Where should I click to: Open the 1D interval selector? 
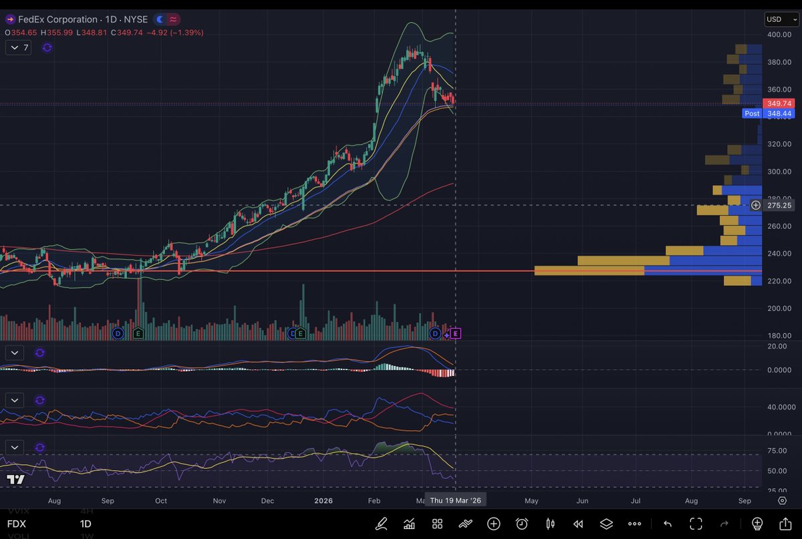[x=85, y=524]
